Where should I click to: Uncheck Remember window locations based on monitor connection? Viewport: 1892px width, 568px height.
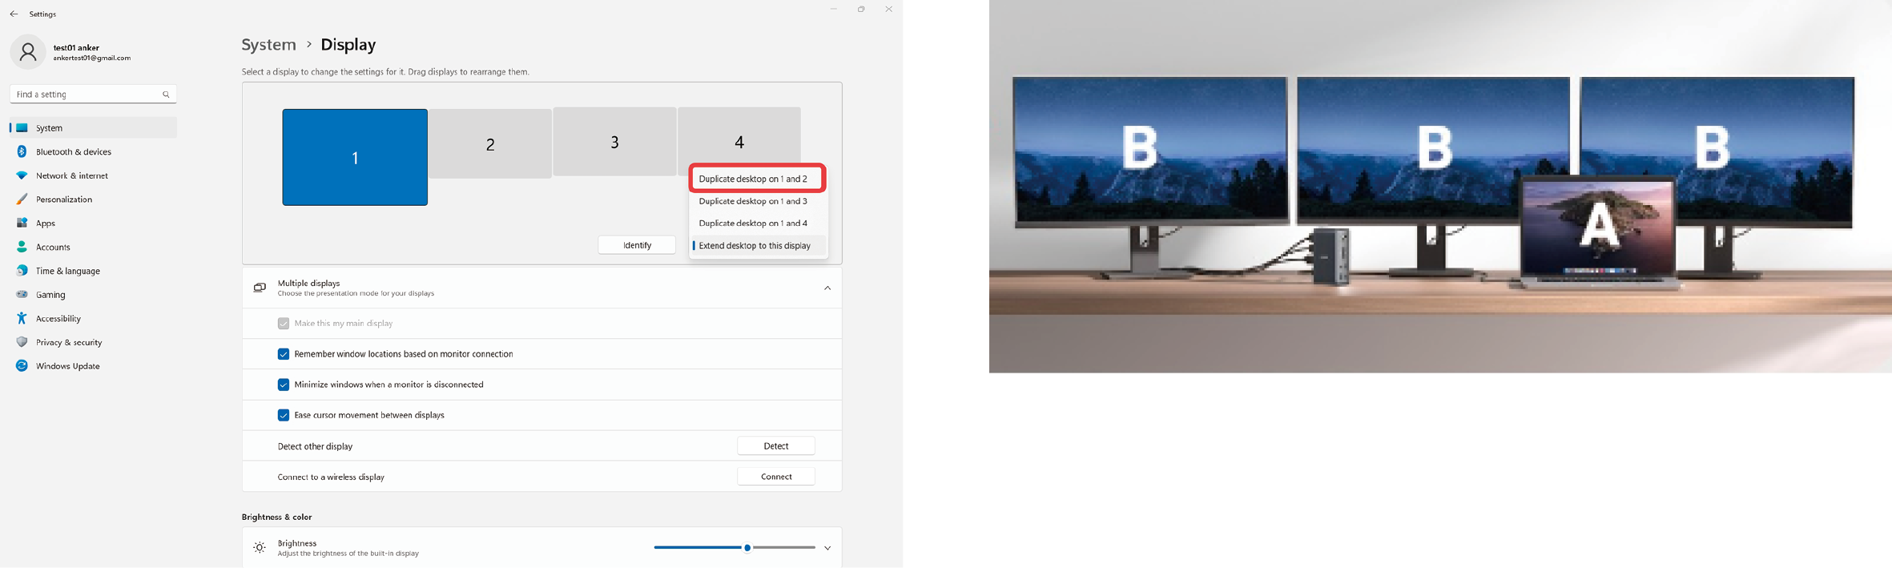[x=284, y=354]
